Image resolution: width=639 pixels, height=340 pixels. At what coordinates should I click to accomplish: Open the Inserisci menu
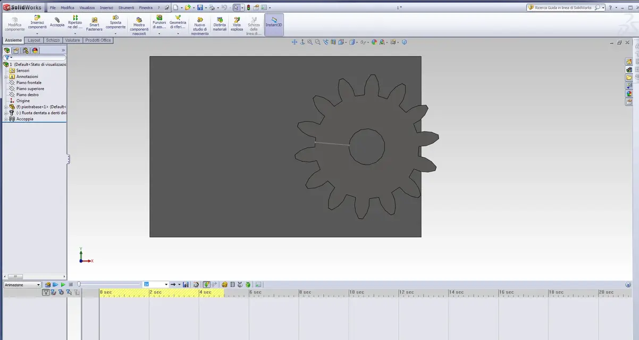106,7
